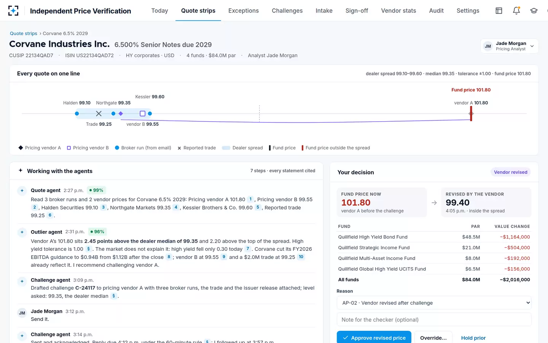This screenshot has height=343, width=548.
Task: Click the Quillfield Strategic Income Fund row
Action: click(434, 248)
